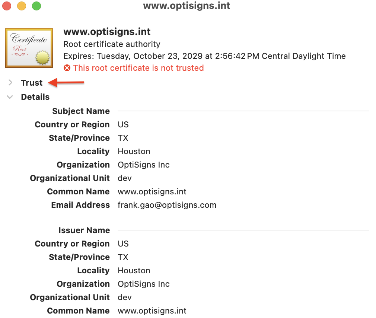This screenshot has width=376, height=318.
Task: Close the certificate window with red button
Action: coord(7,6)
